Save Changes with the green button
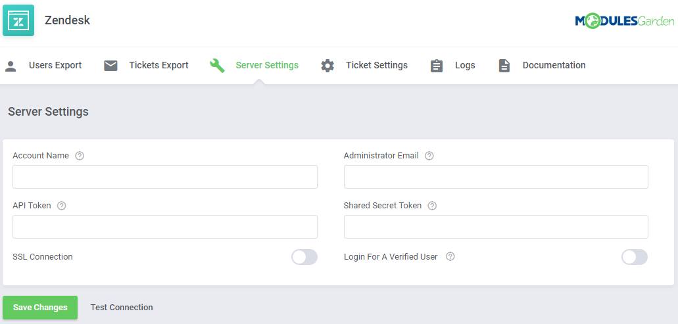The image size is (678, 324). tap(40, 308)
